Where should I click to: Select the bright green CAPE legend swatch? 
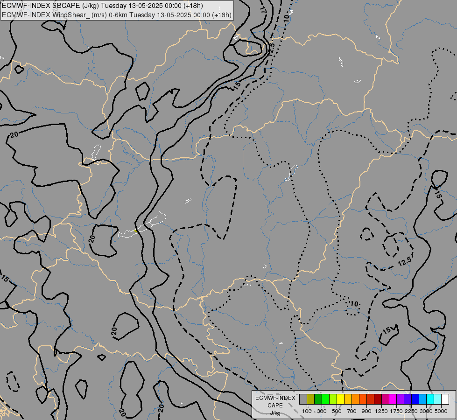(x=325, y=399)
